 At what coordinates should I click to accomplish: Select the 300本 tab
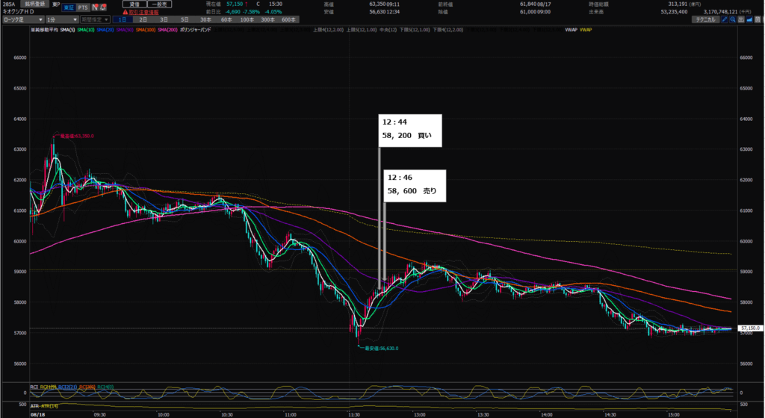pyautogui.click(x=268, y=19)
